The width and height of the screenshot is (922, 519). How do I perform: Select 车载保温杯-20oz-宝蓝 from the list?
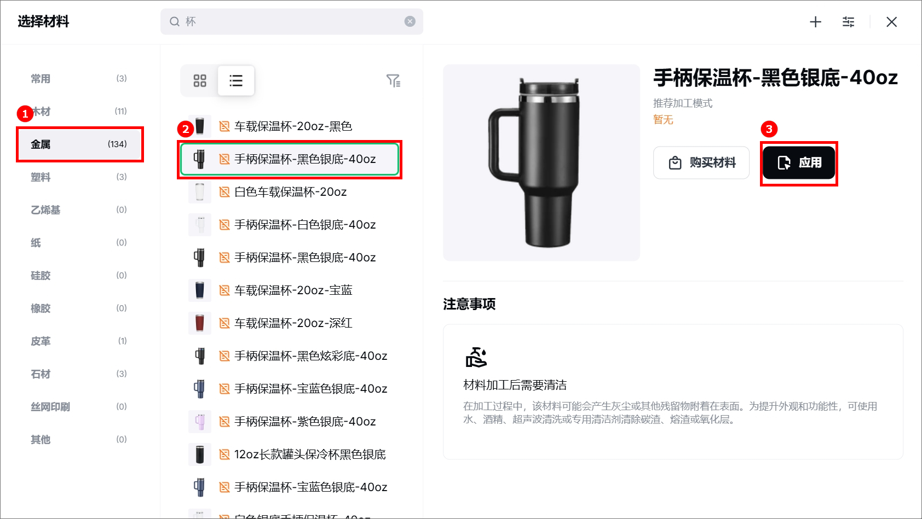(x=293, y=290)
